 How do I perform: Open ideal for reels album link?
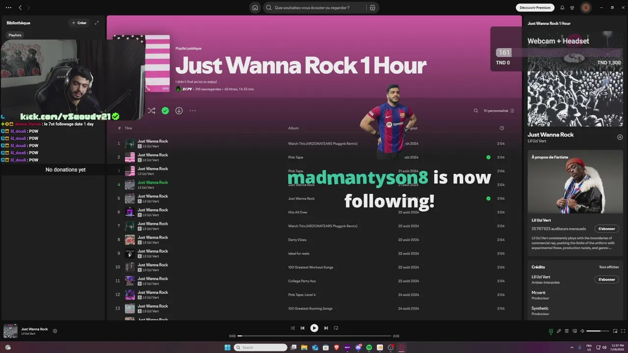(x=299, y=253)
